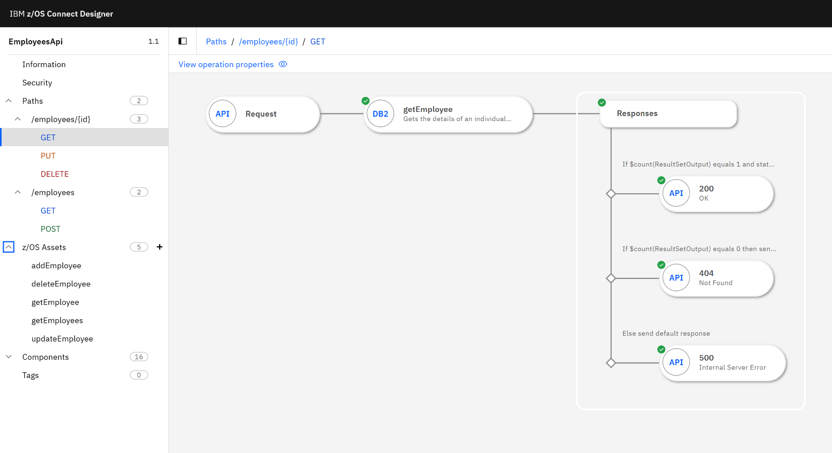Open the Information page

tap(44, 64)
